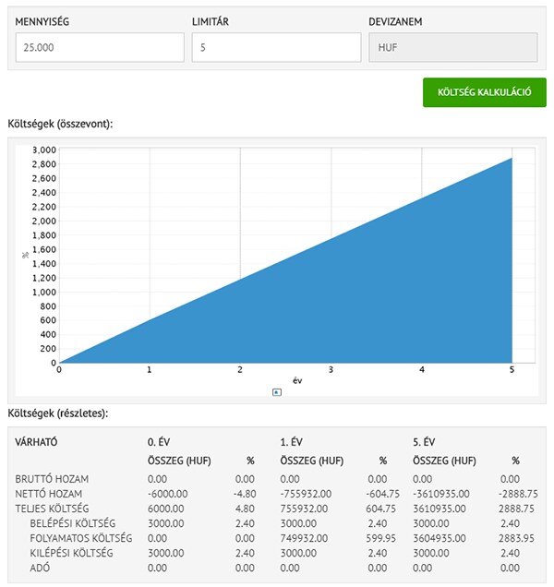Select the 5. ÉV column header

[428, 442]
